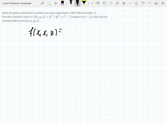The width and height of the screenshot is (167, 125).
Task: Select the first black pen
Action: [x=71, y=2]
